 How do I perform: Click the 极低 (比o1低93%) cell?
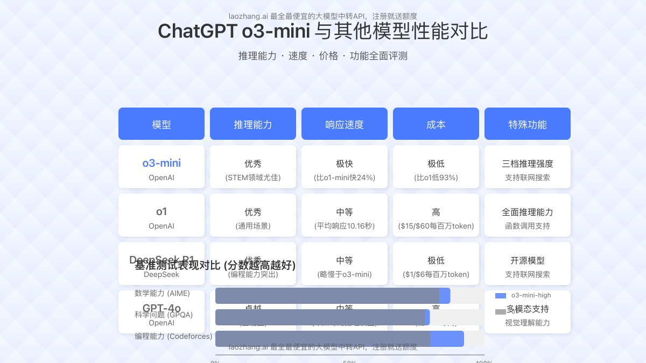[x=436, y=167]
